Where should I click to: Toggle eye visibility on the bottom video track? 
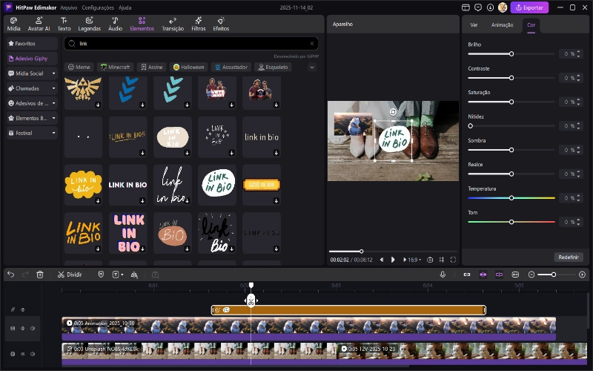coord(22,354)
